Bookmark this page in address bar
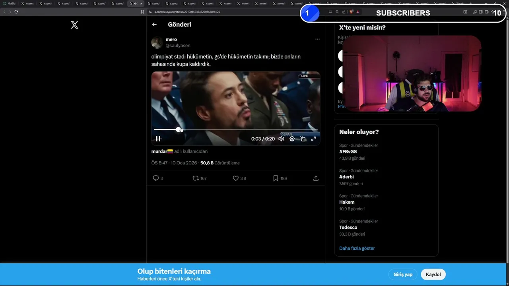 142,12
